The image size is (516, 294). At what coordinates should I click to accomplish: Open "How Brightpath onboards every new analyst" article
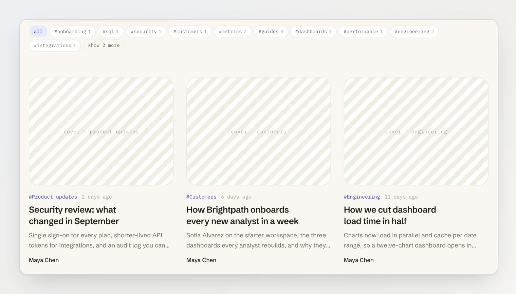(x=242, y=216)
